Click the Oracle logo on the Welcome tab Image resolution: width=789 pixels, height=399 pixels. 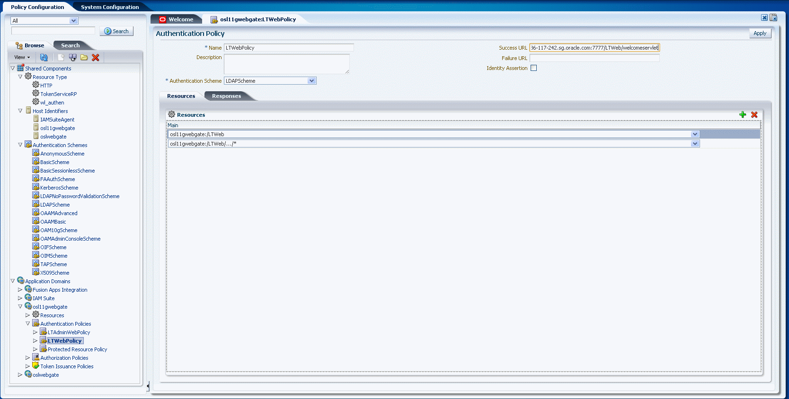(163, 19)
